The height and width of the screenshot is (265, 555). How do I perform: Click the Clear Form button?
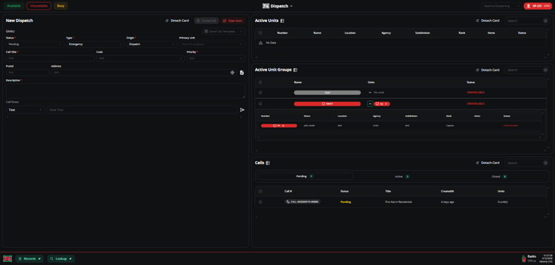coord(233,21)
